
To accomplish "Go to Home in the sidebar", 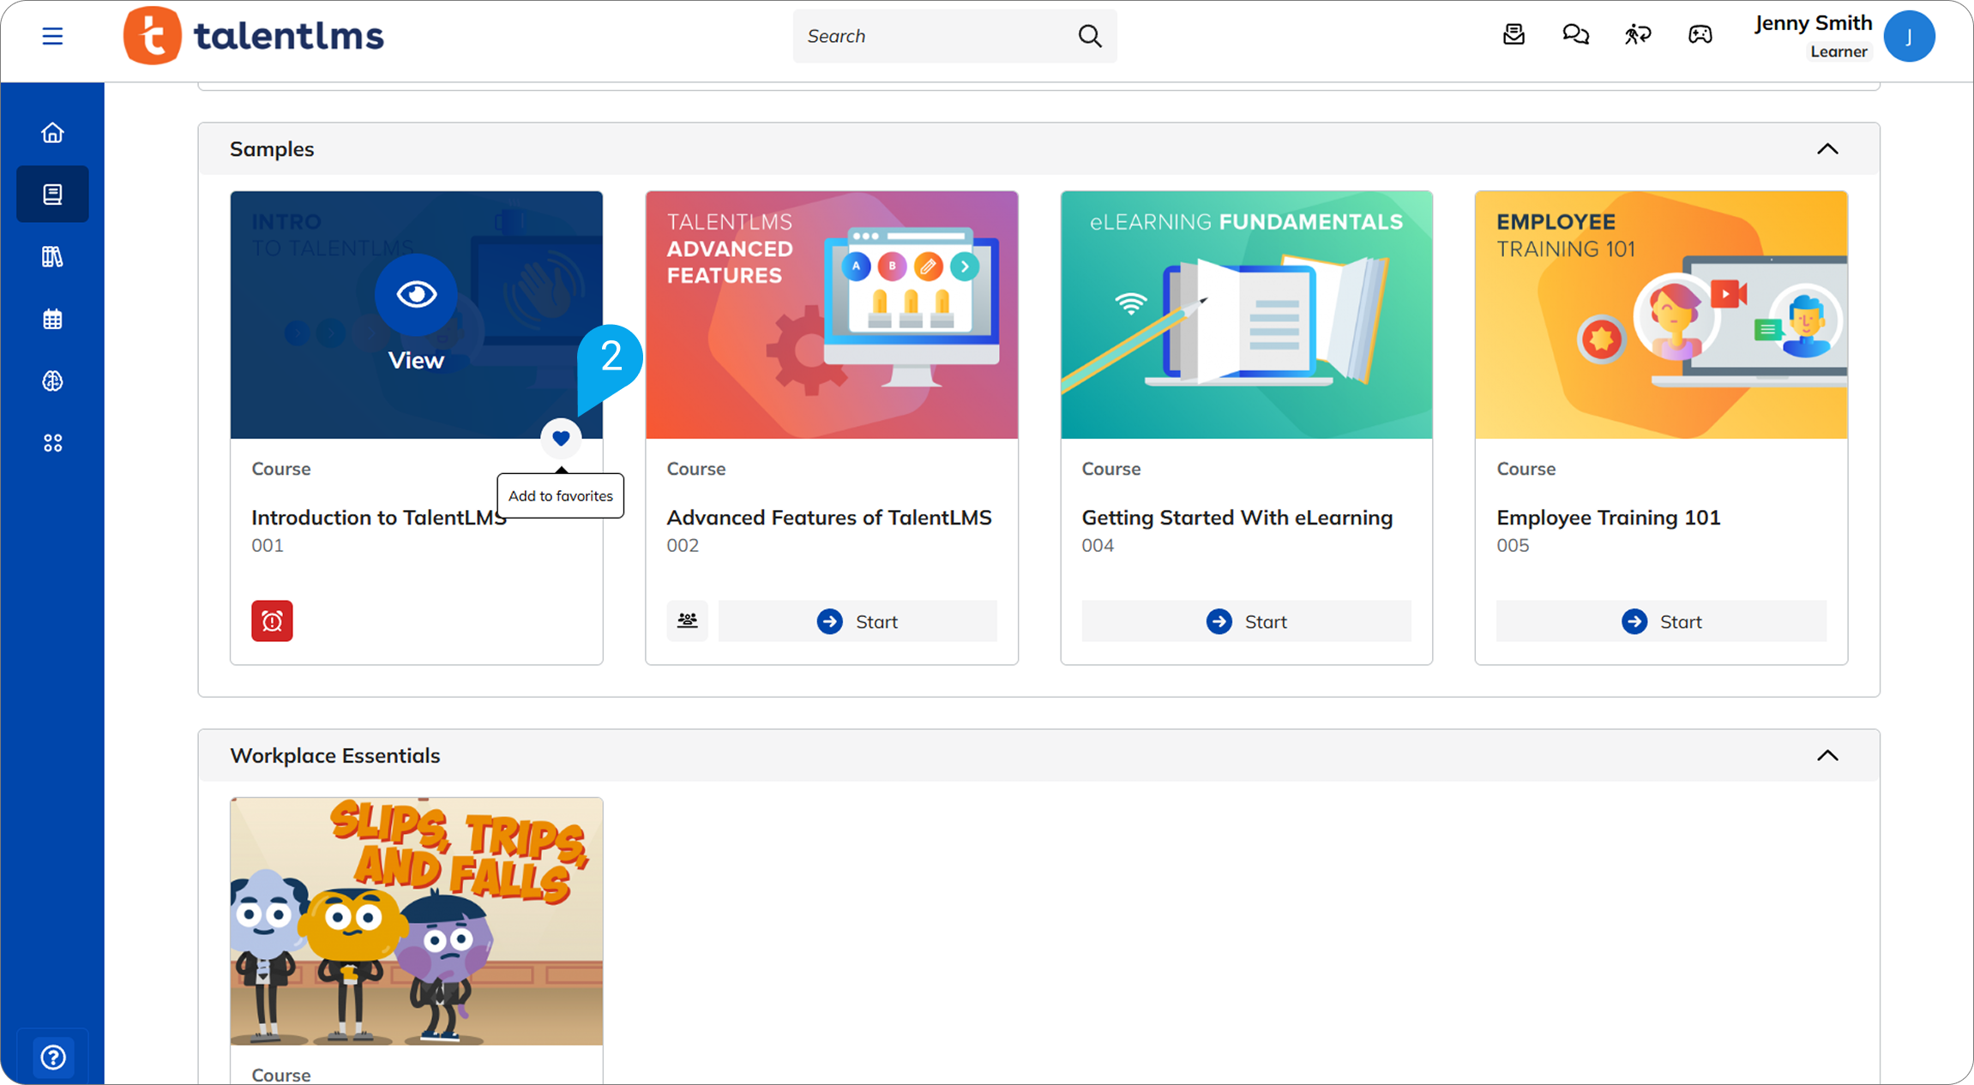I will click(x=52, y=133).
